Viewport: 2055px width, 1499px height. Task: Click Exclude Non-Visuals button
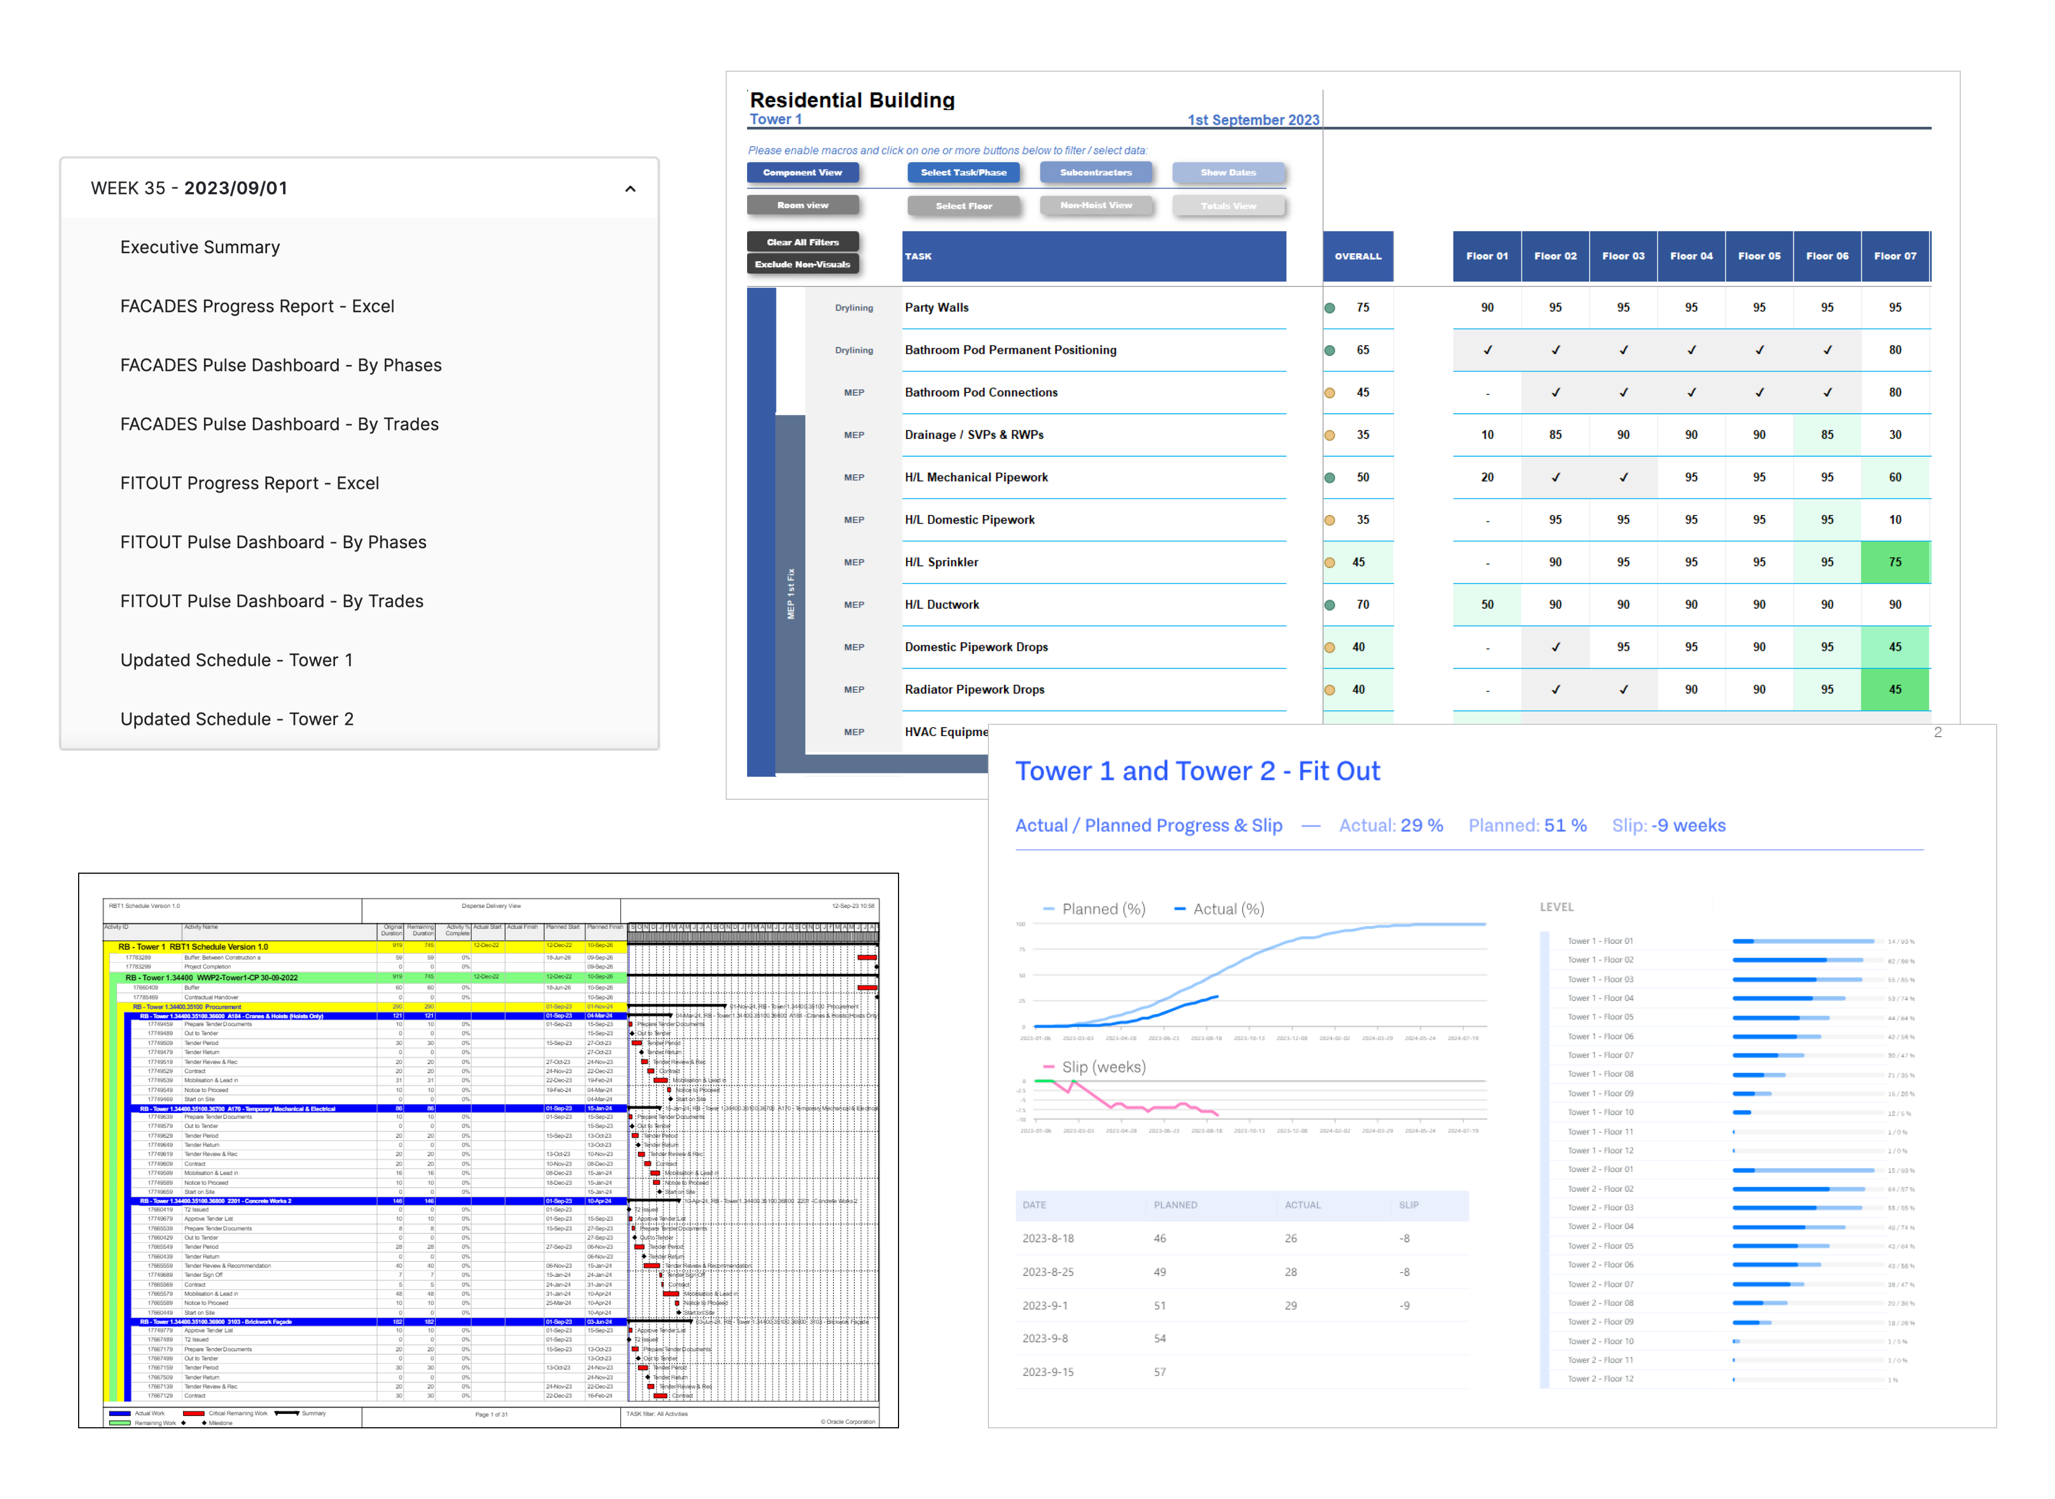803,265
